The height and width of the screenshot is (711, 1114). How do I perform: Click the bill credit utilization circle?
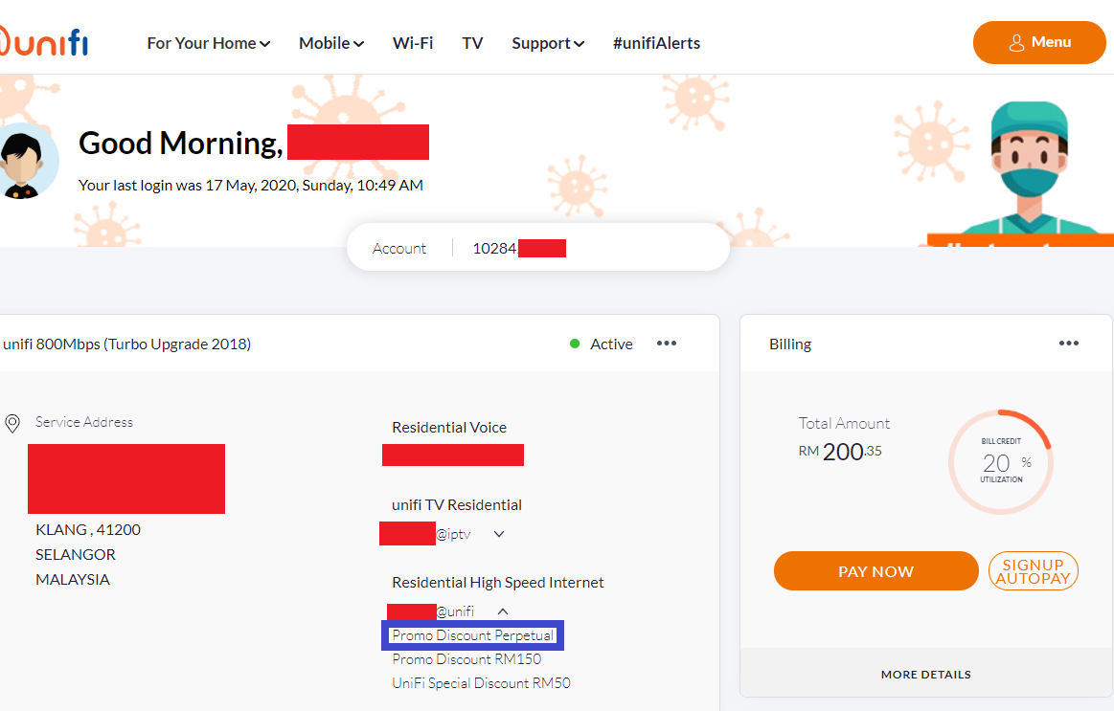[1000, 462]
